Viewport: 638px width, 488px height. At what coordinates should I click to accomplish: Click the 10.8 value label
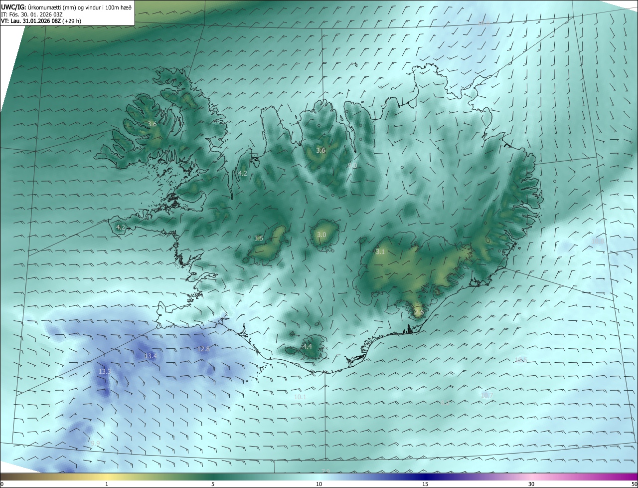[x=597, y=241]
